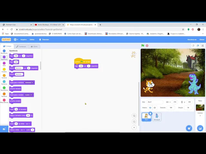Switch to small stage layout
Screen dimensions: 206x154
click(x=193, y=46)
